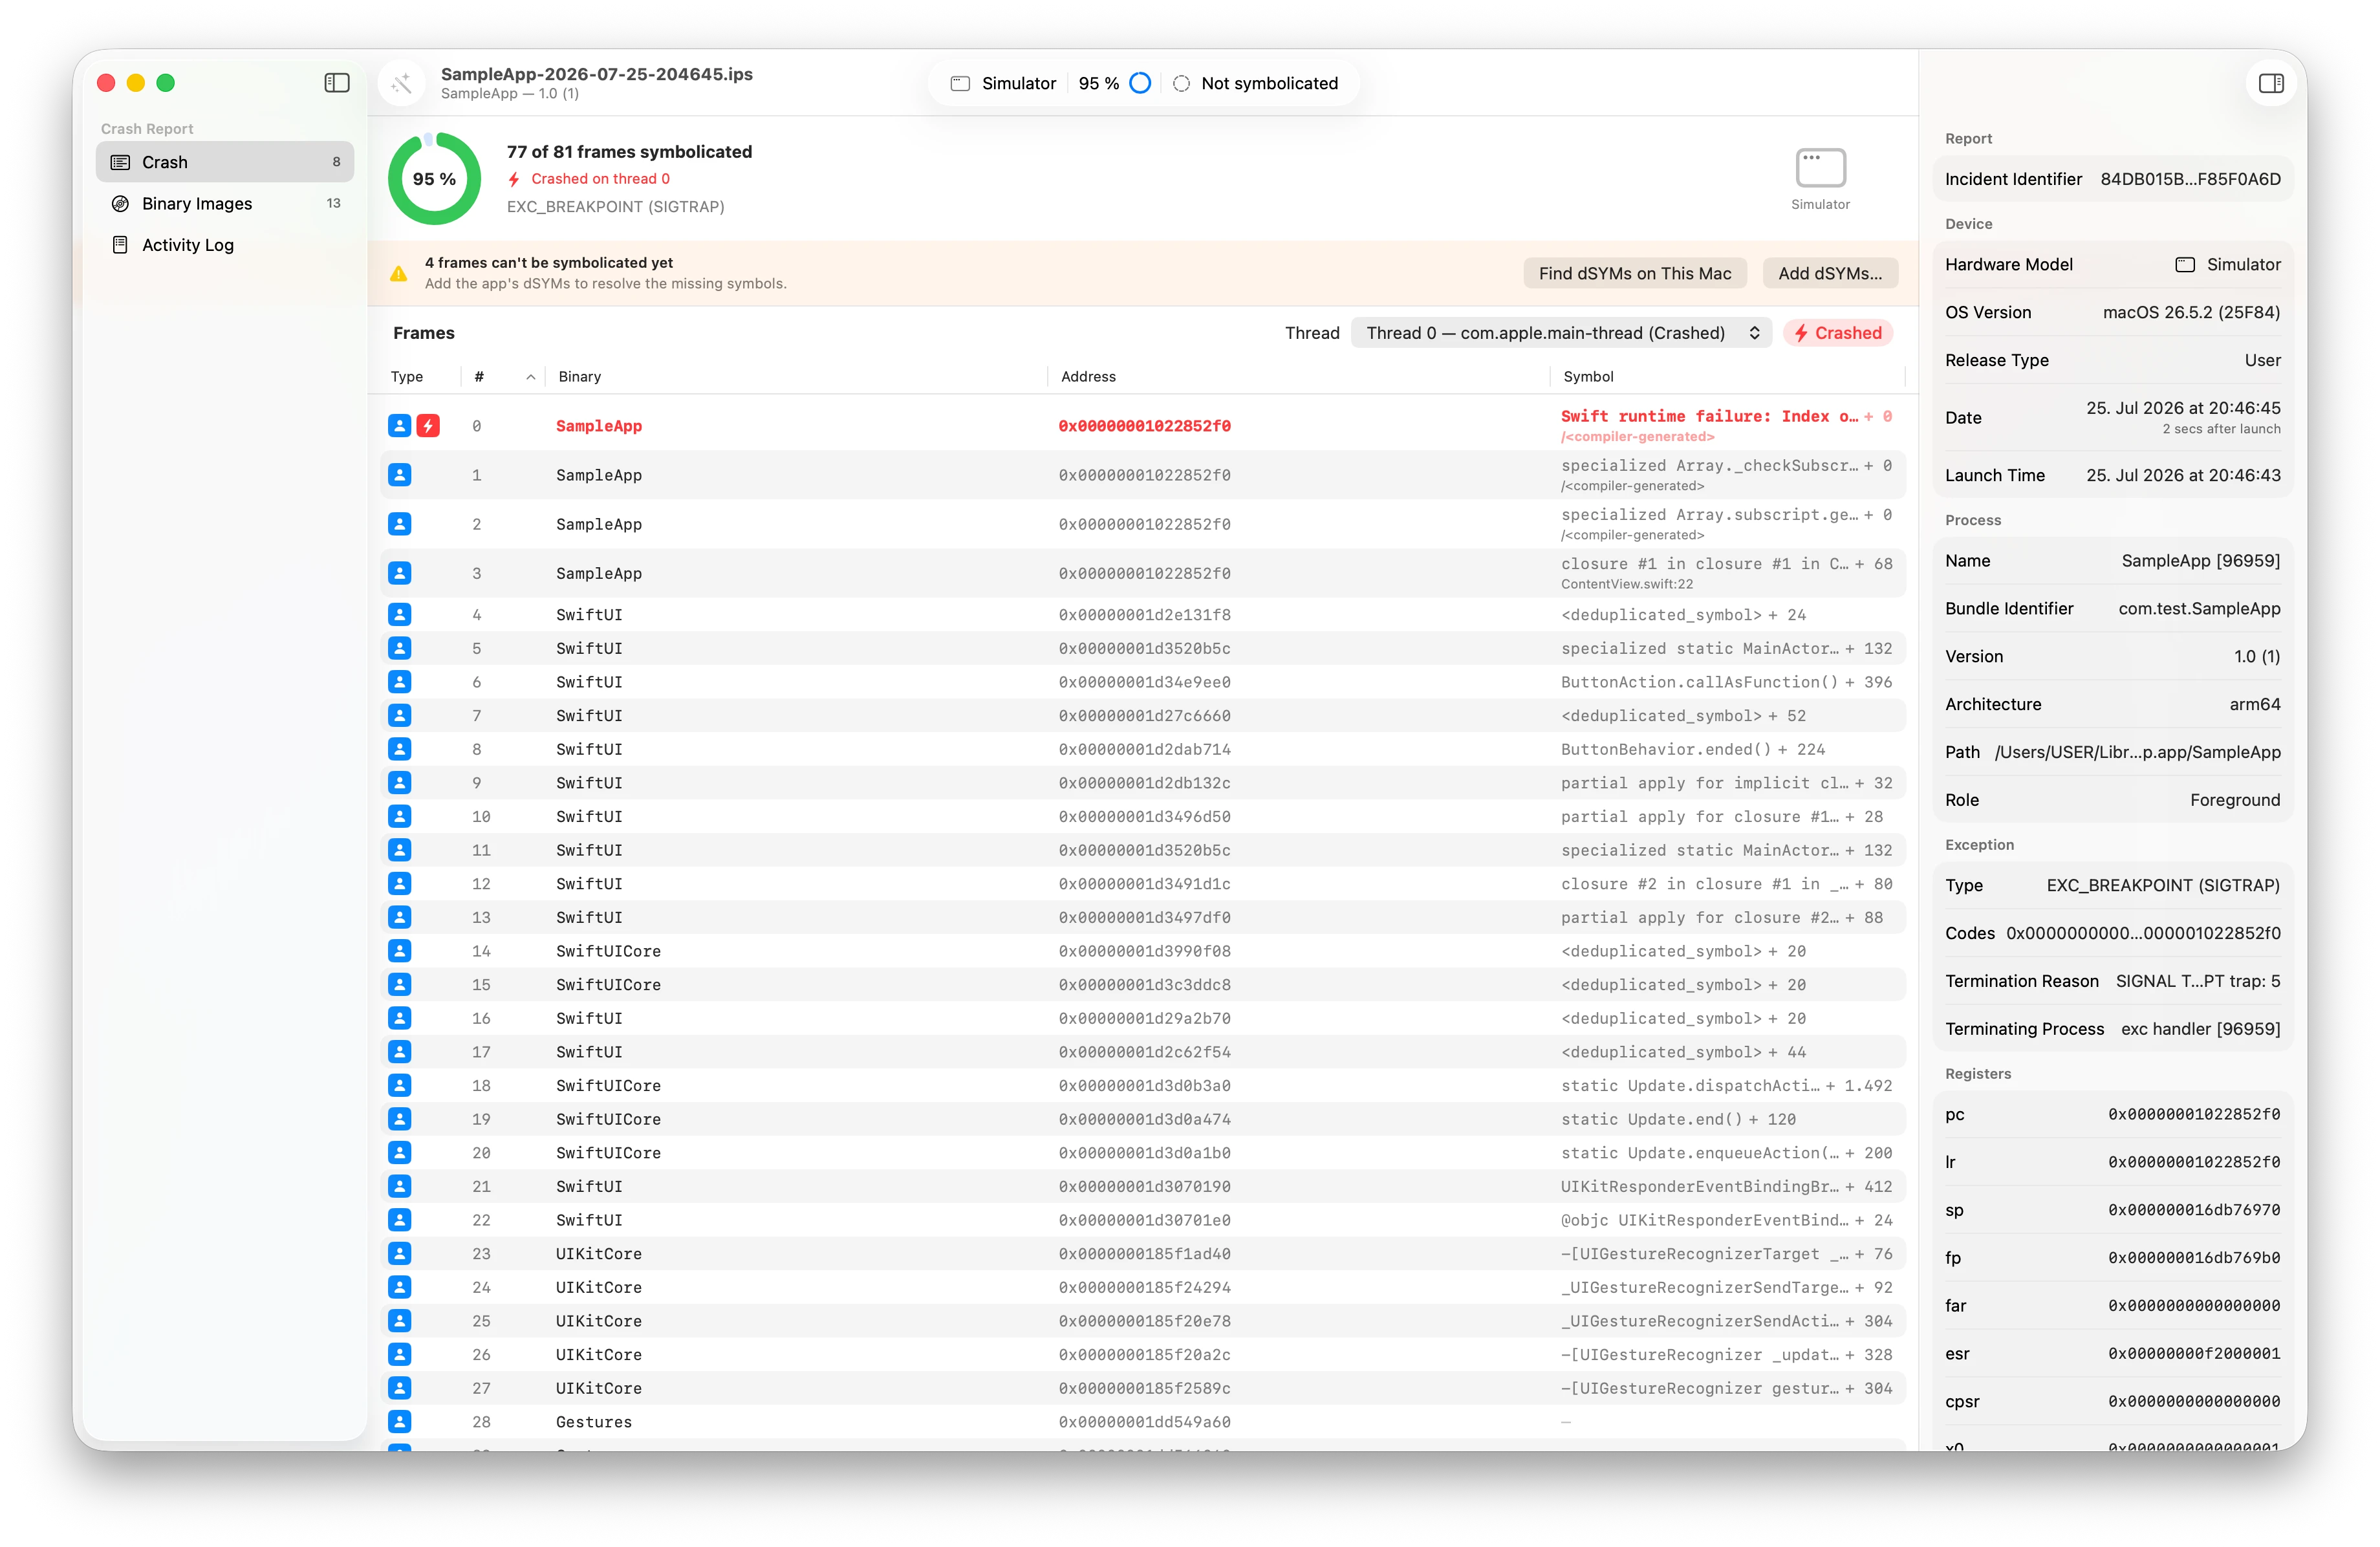Click the red crash bolt icon on frame 0

428,426
